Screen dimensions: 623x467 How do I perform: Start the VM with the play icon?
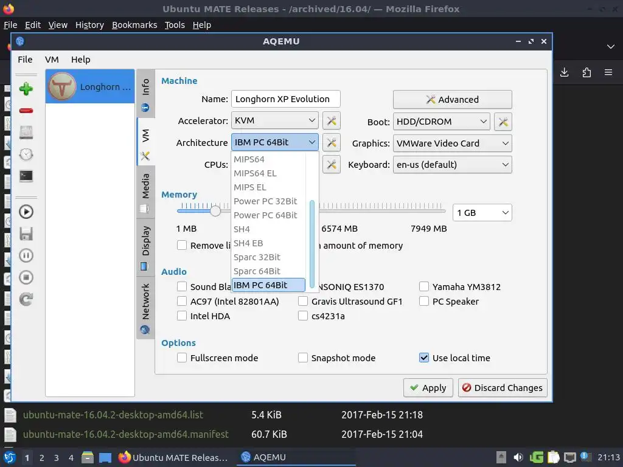click(26, 212)
